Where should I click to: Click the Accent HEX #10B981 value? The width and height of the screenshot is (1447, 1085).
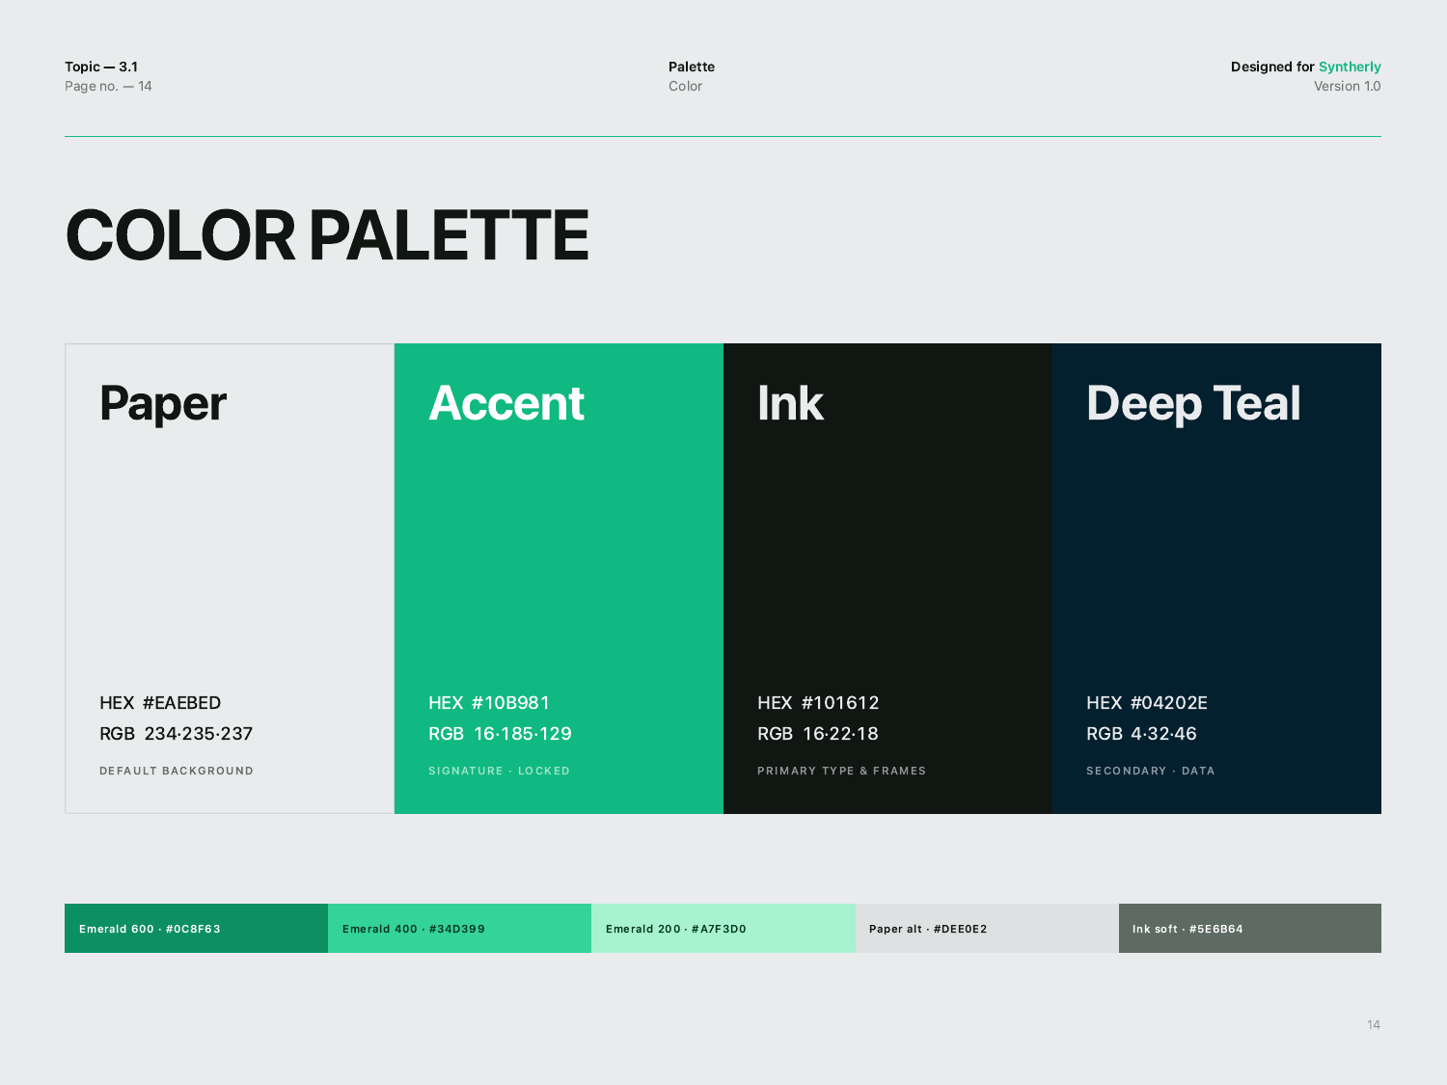click(489, 703)
